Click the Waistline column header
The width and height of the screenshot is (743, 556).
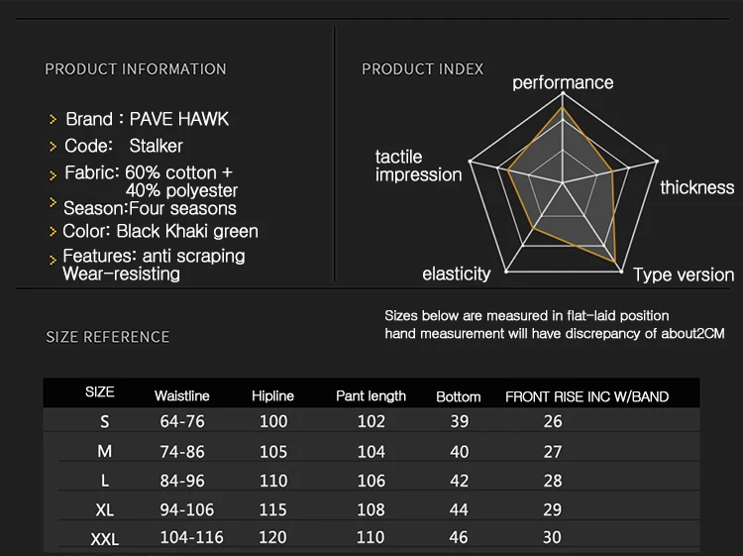pyautogui.click(x=182, y=396)
